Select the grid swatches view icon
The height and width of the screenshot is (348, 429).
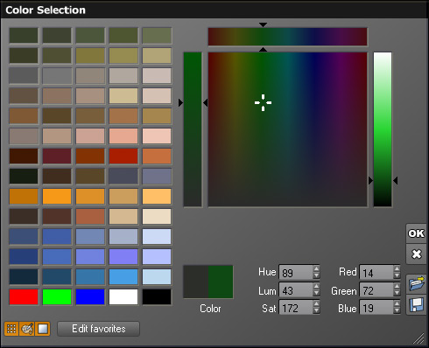[11, 329]
